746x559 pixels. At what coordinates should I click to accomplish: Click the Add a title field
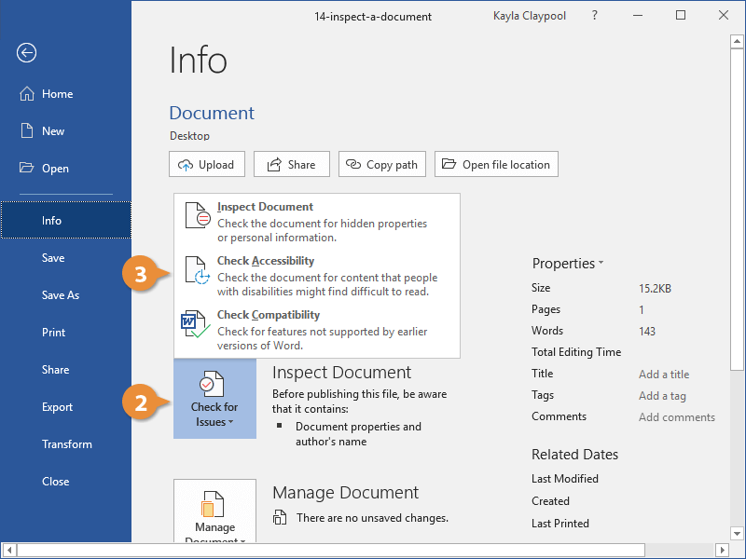point(664,375)
